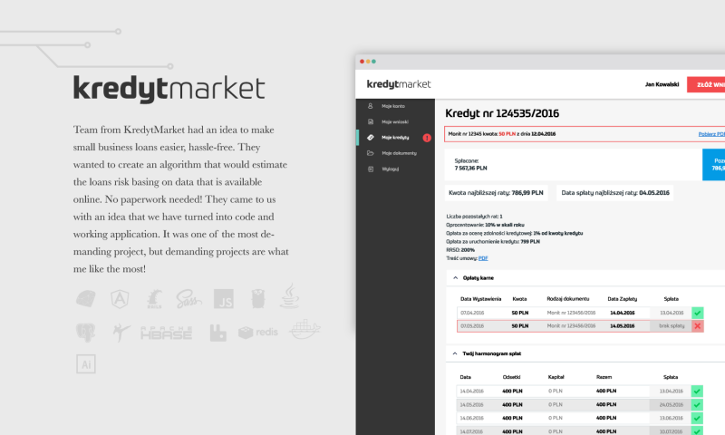Click the Sass logo icon

[x=188, y=299]
